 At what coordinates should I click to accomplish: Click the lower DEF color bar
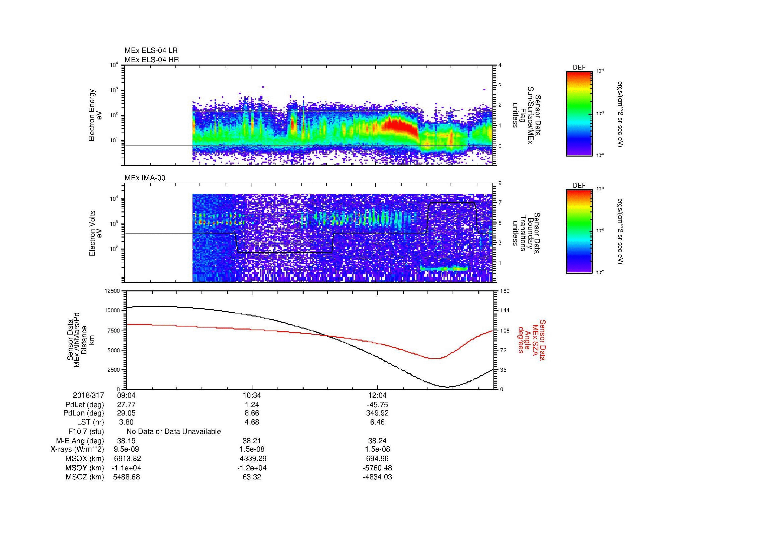pos(579,232)
